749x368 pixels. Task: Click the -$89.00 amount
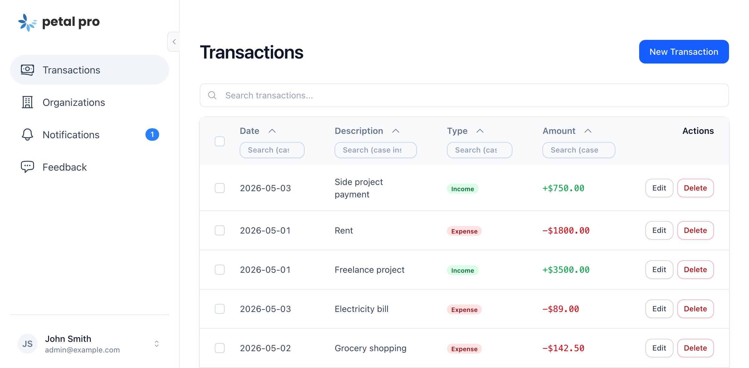click(x=561, y=309)
